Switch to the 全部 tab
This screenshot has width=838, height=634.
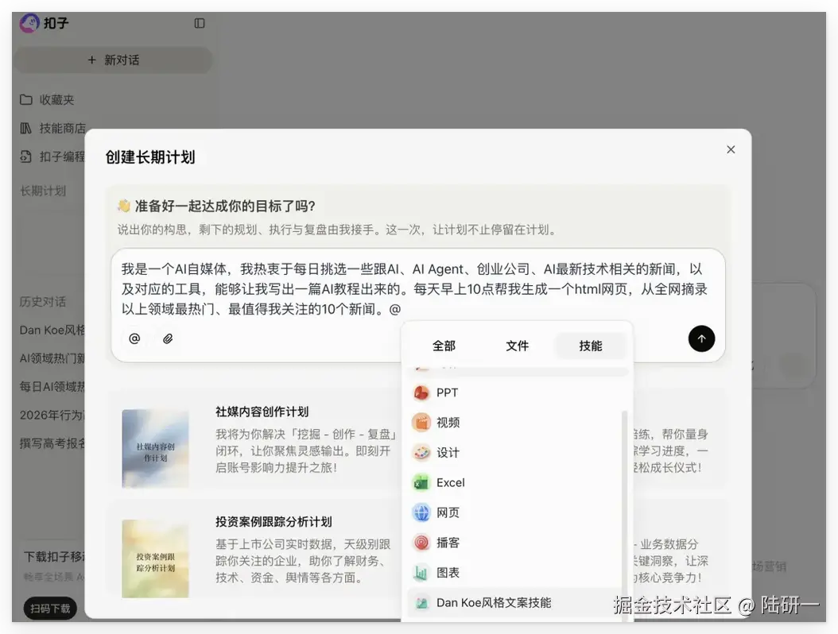tap(444, 346)
